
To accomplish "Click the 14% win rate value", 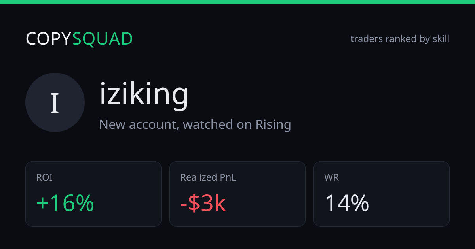I will coord(347,203).
